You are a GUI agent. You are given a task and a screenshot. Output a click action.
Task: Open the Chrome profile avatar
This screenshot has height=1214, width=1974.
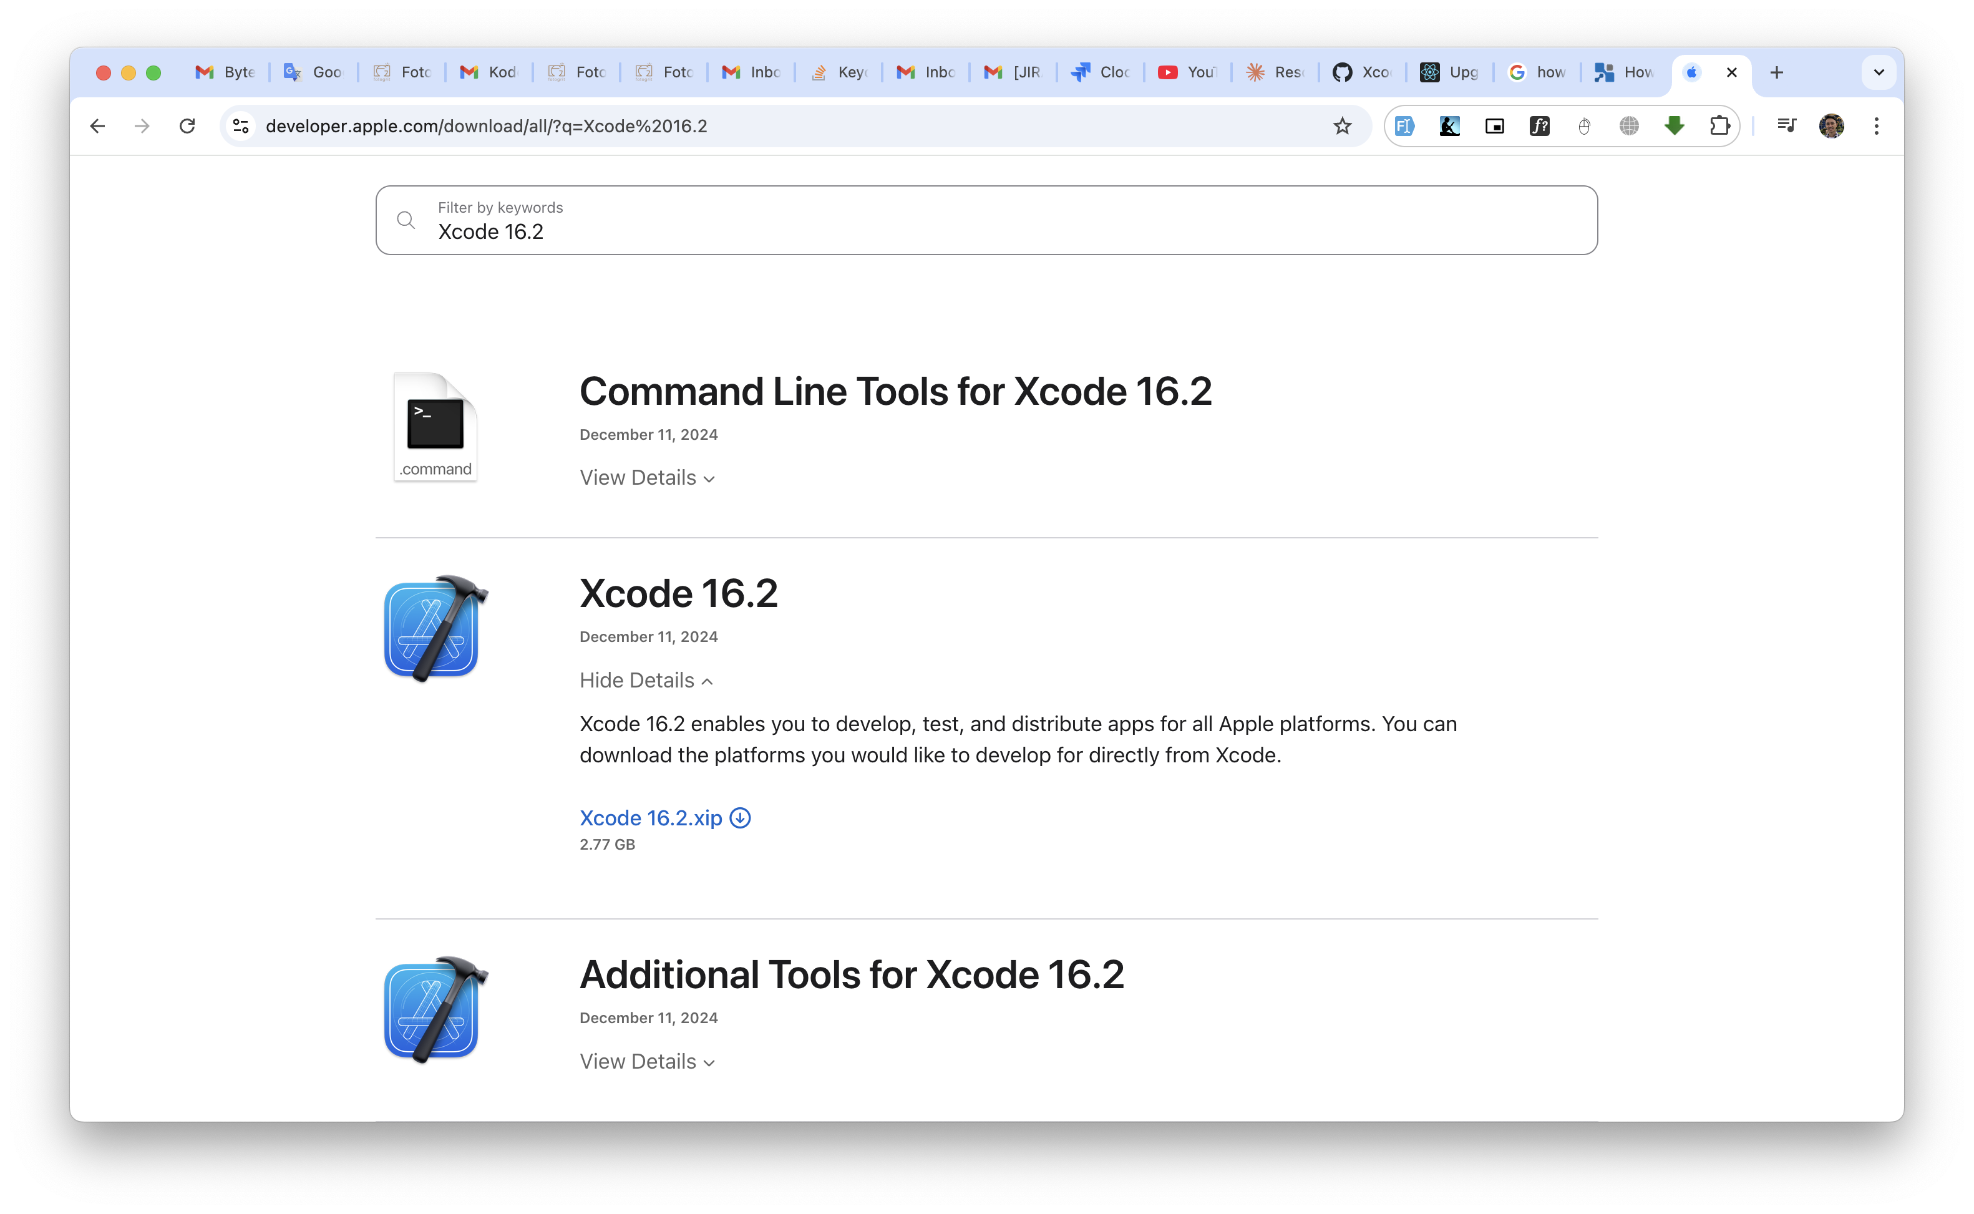(x=1831, y=126)
